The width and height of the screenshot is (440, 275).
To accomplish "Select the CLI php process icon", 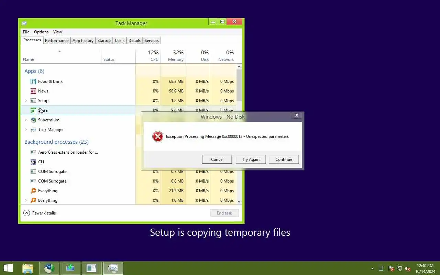I will point(33,162).
